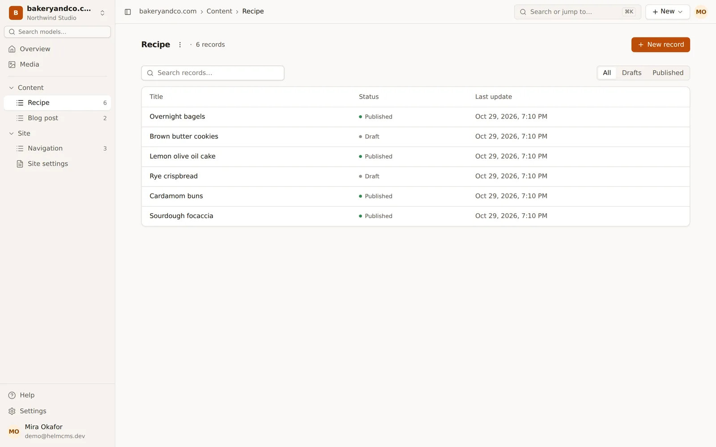Click the Recipe breadcrumb item
716x447 pixels.
click(253, 12)
